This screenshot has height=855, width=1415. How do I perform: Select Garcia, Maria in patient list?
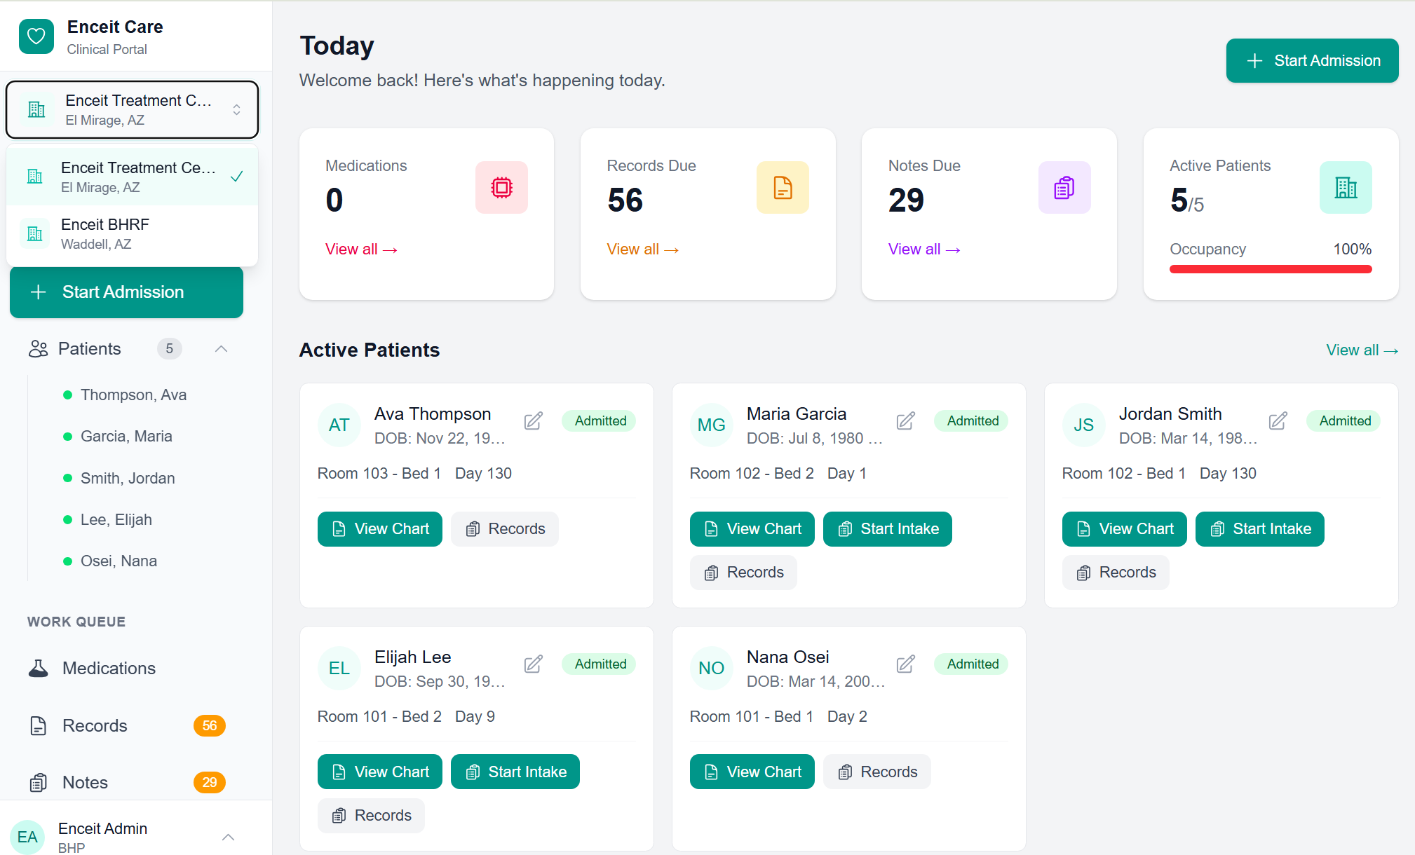[126, 436]
